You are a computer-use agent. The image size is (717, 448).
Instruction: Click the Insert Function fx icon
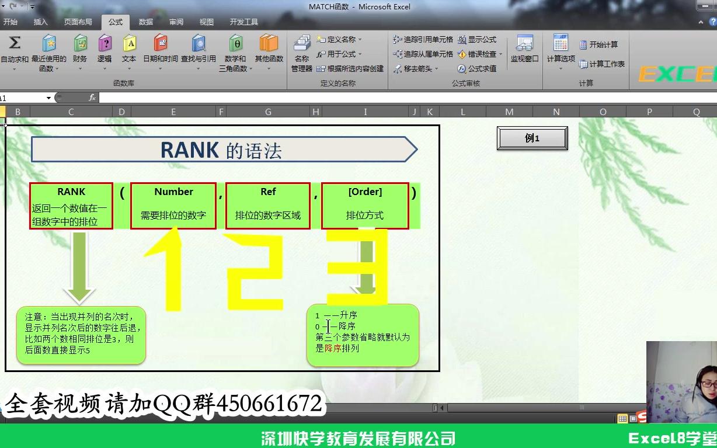point(92,98)
